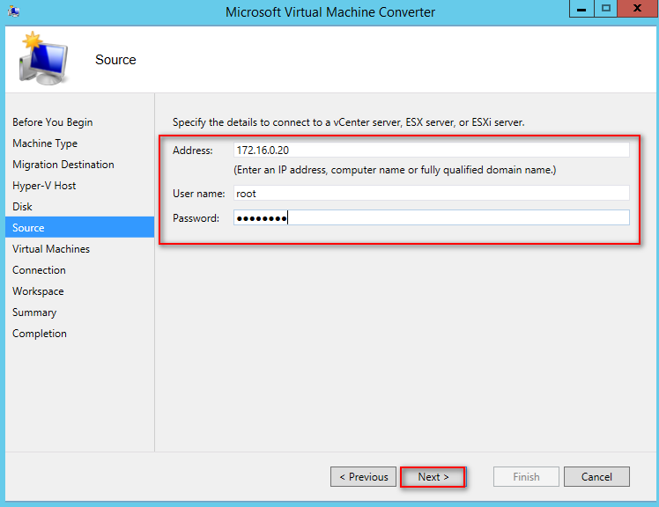The width and height of the screenshot is (659, 507).
Task: Go to the Machine Type step
Action: tap(45, 143)
